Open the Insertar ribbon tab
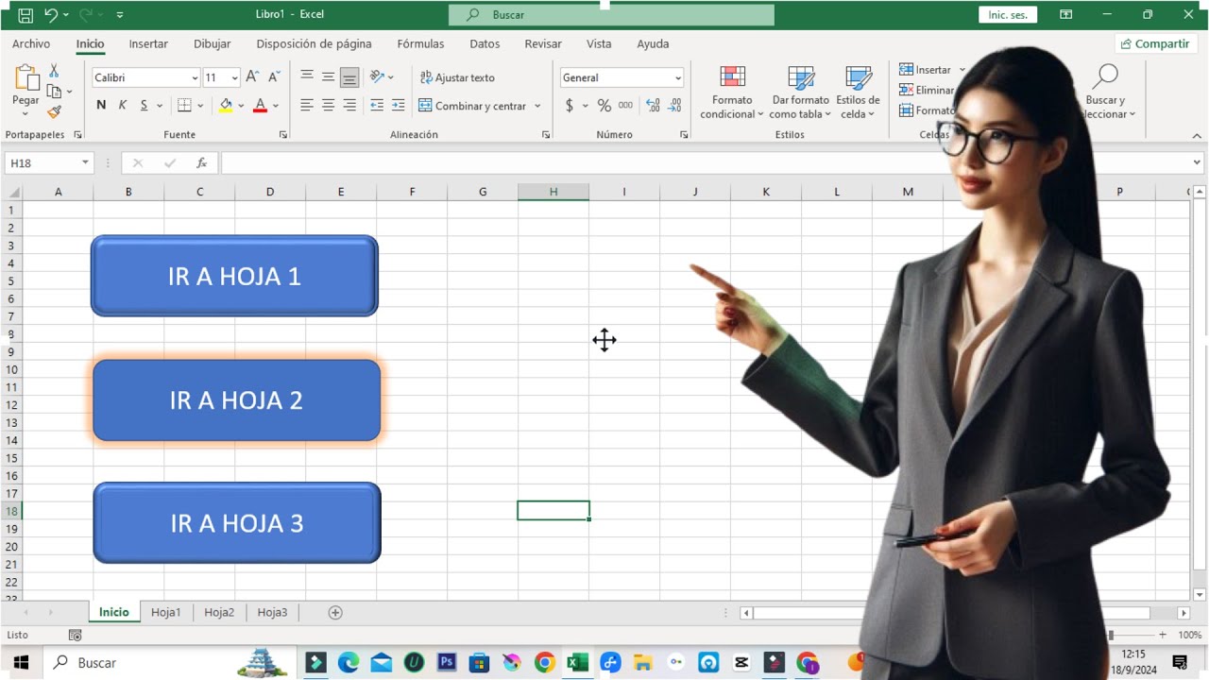The image size is (1209, 680). point(148,43)
